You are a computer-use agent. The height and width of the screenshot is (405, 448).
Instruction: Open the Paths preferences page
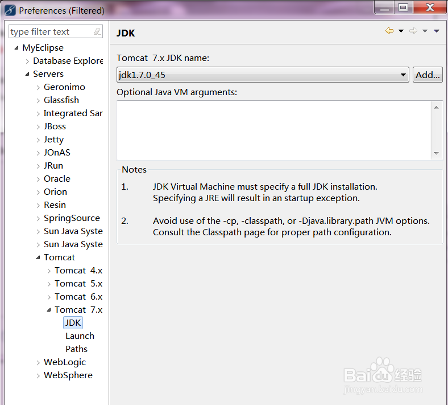pyautogui.click(x=76, y=349)
